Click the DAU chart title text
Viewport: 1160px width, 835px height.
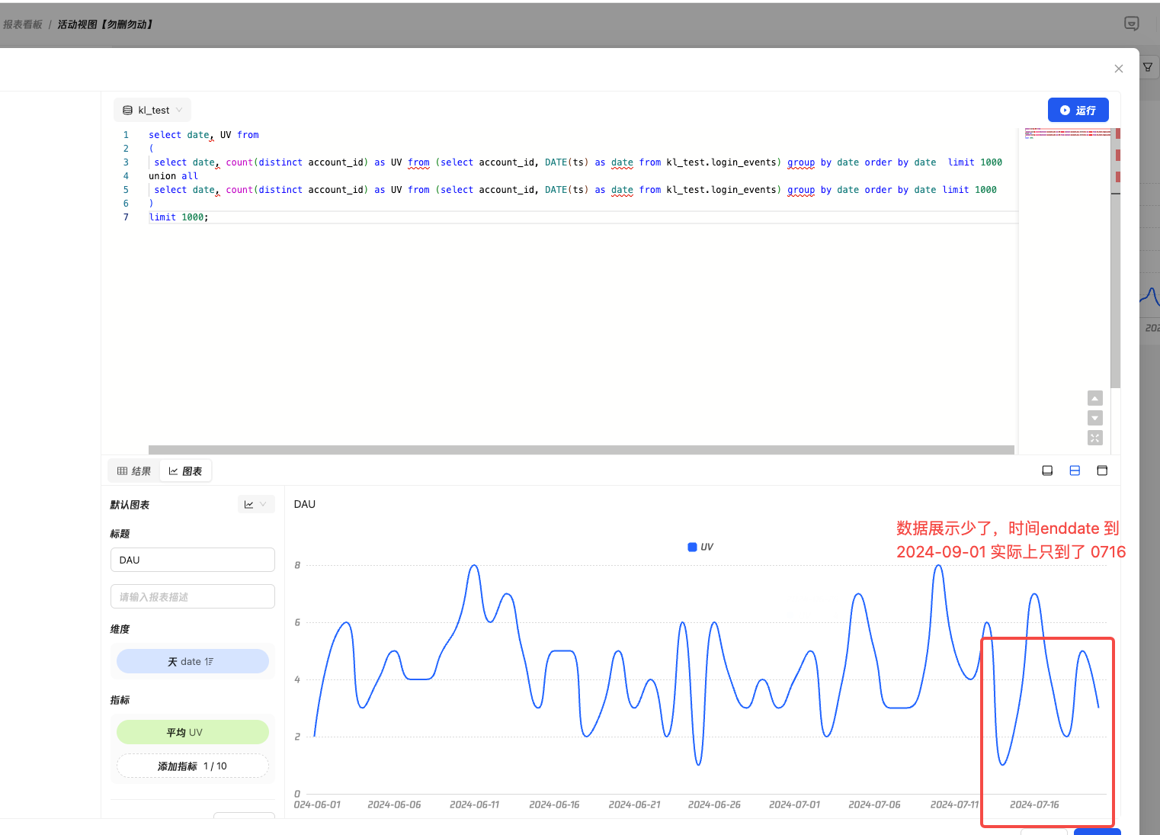pyautogui.click(x=305, y=504)
